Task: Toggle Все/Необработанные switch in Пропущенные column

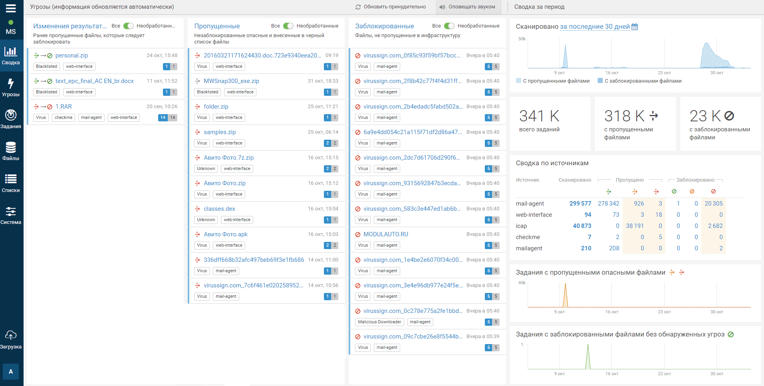Action: [288, 26]
